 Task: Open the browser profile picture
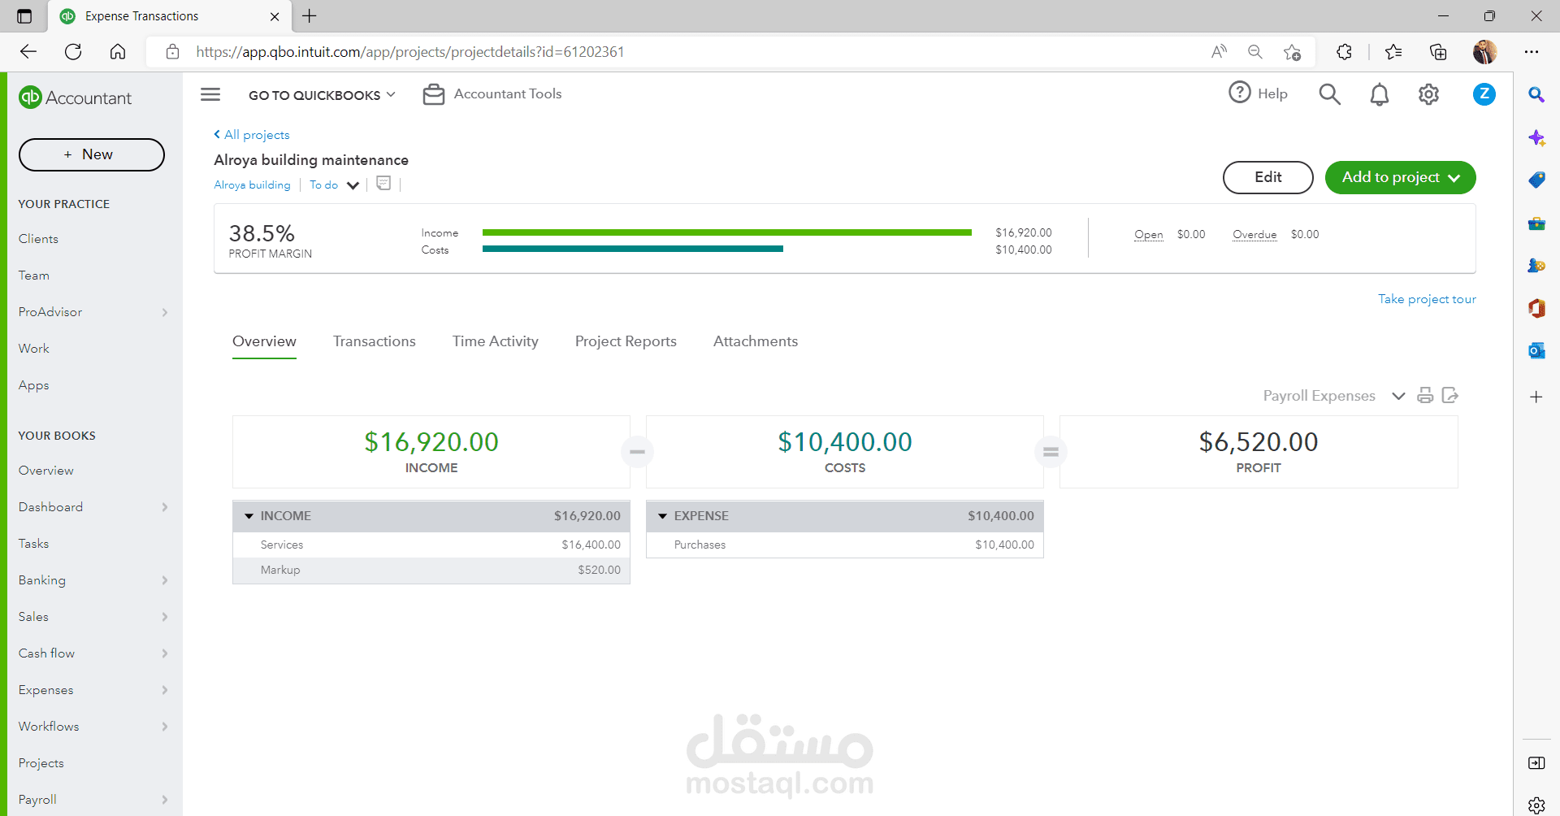(x=1484, y=52)
